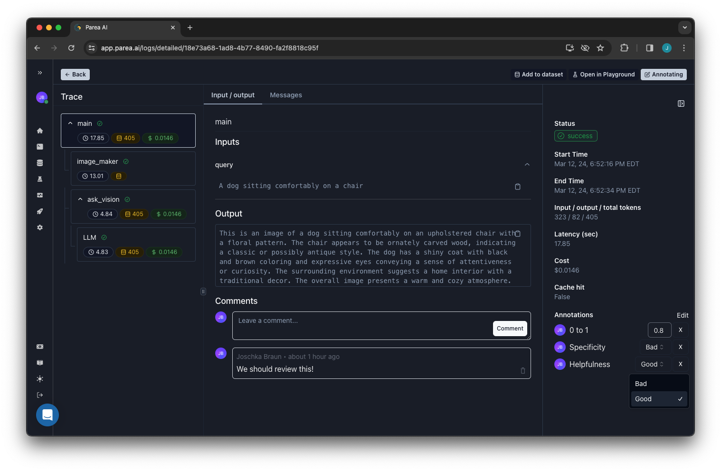Click Edit next to Annotations
Image resolution: width=721 pixels, height=471 pixels.
point(683,315)
